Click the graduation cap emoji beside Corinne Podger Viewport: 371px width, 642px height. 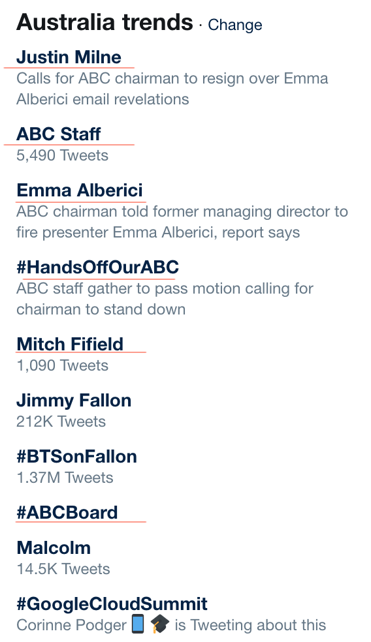pyautogui.click(x=159, y=624)
